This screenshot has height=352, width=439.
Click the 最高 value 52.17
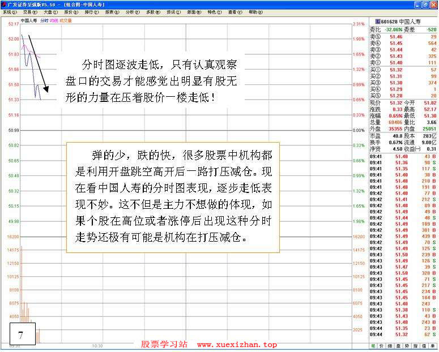(431, 109)
